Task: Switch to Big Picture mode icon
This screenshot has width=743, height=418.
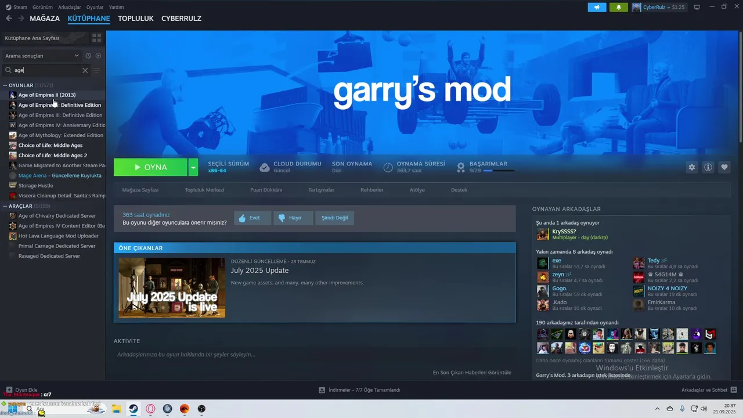Action: (697, 7)
